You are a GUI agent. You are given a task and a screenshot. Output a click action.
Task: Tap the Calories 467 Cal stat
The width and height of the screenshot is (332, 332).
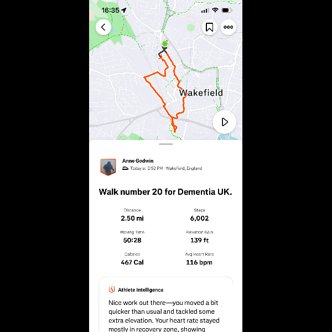(132, 259)
